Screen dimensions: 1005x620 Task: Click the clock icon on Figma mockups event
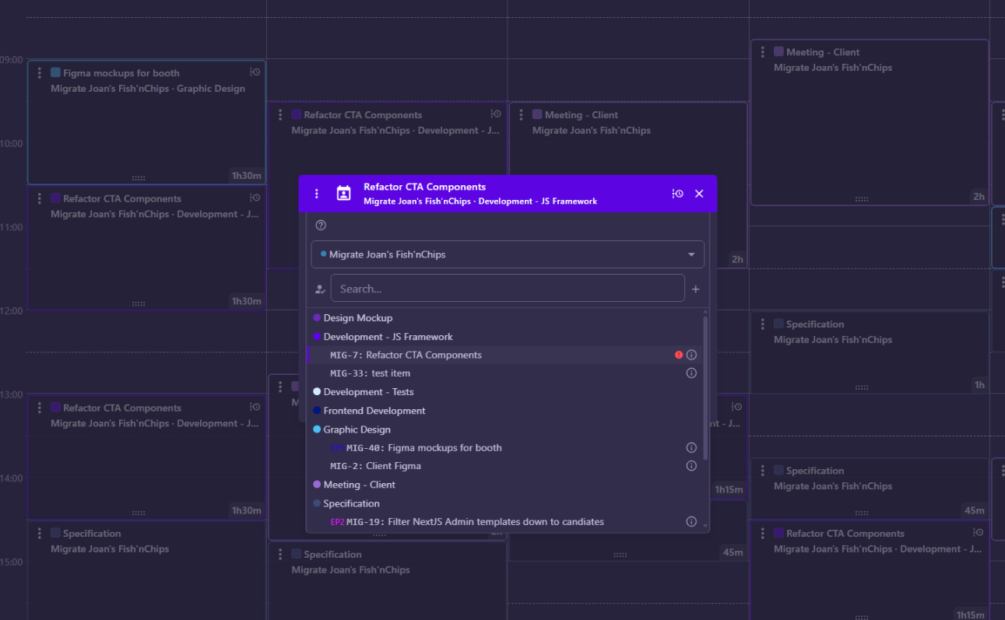[x=255, y=71]
